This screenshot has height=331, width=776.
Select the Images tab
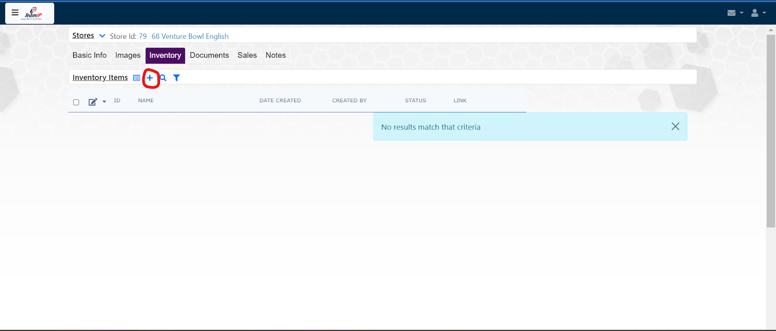tap(128, 55)
